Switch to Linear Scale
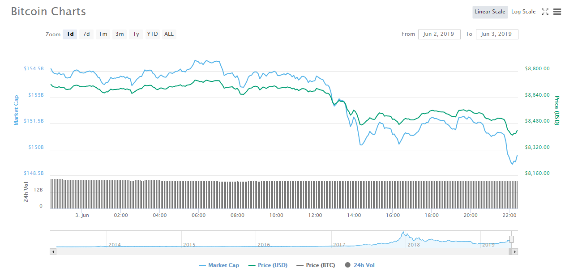 [x=490, y=12]
